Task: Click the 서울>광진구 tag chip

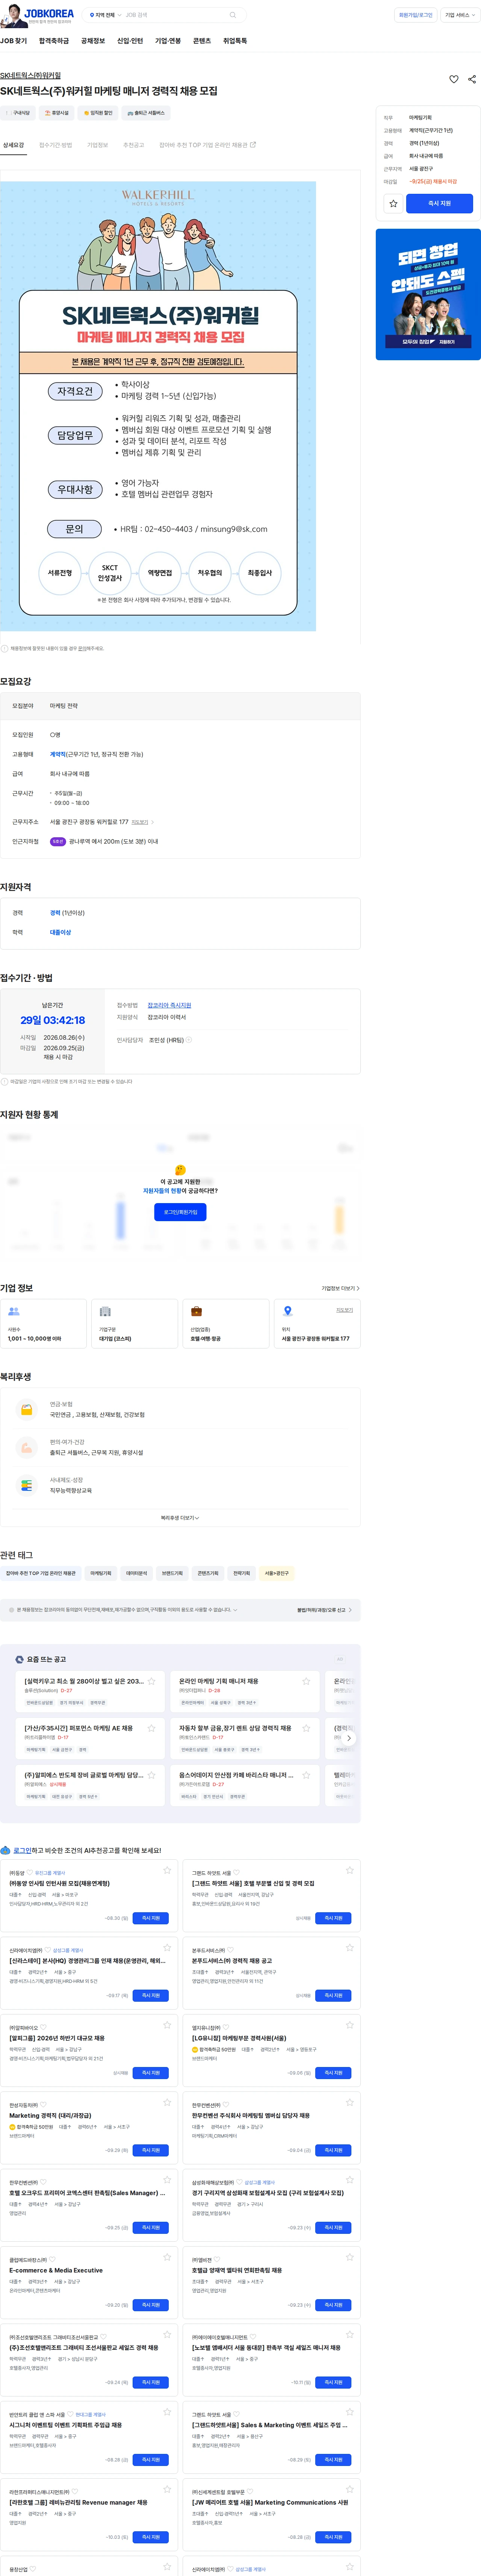Action: tap(277, 1573)
